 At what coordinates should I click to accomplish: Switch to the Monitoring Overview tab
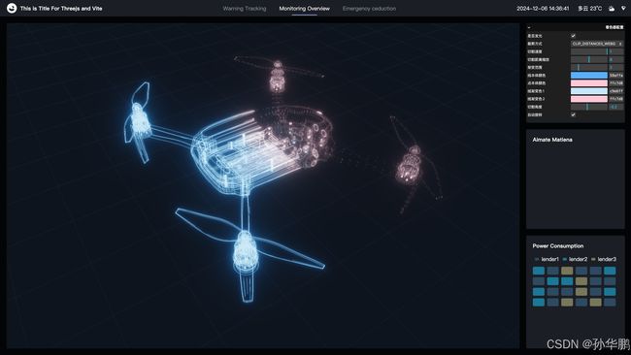tap(304, 9)
